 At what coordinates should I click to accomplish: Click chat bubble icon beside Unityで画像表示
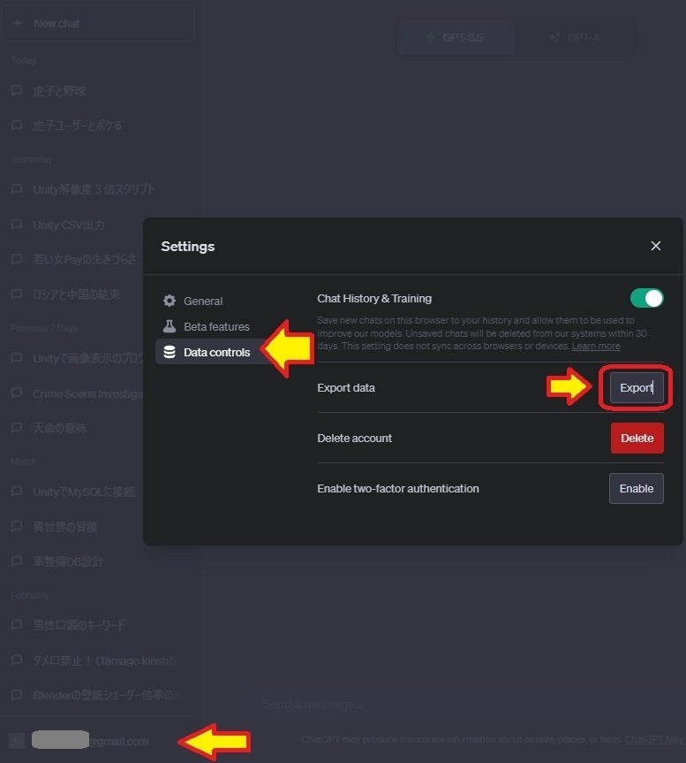pyautogui.click(x=17, y=358)
